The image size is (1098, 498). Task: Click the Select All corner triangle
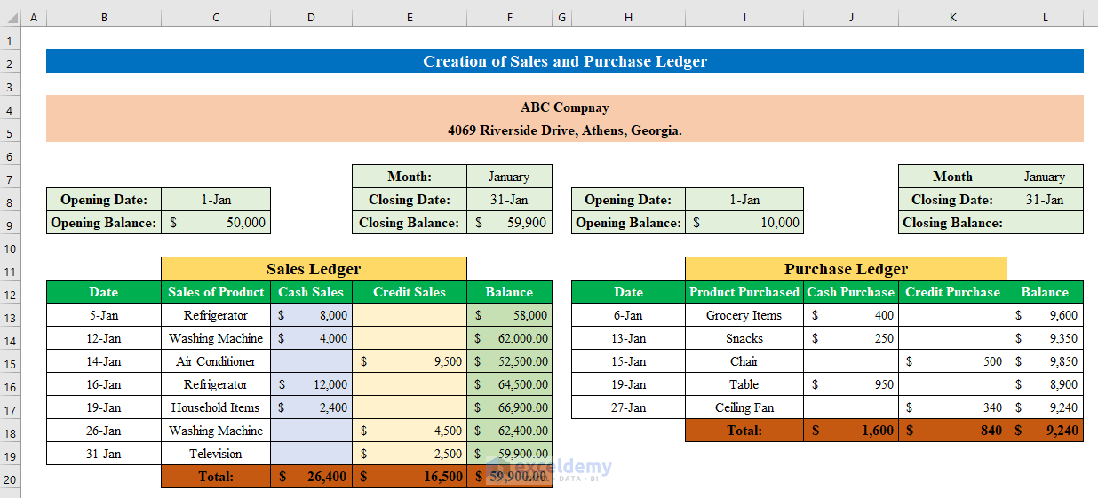click(x=11, y=17)
